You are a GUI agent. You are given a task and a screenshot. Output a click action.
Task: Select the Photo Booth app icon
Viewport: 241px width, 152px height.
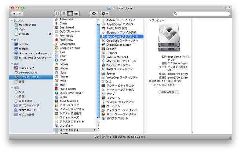[56, 89]
